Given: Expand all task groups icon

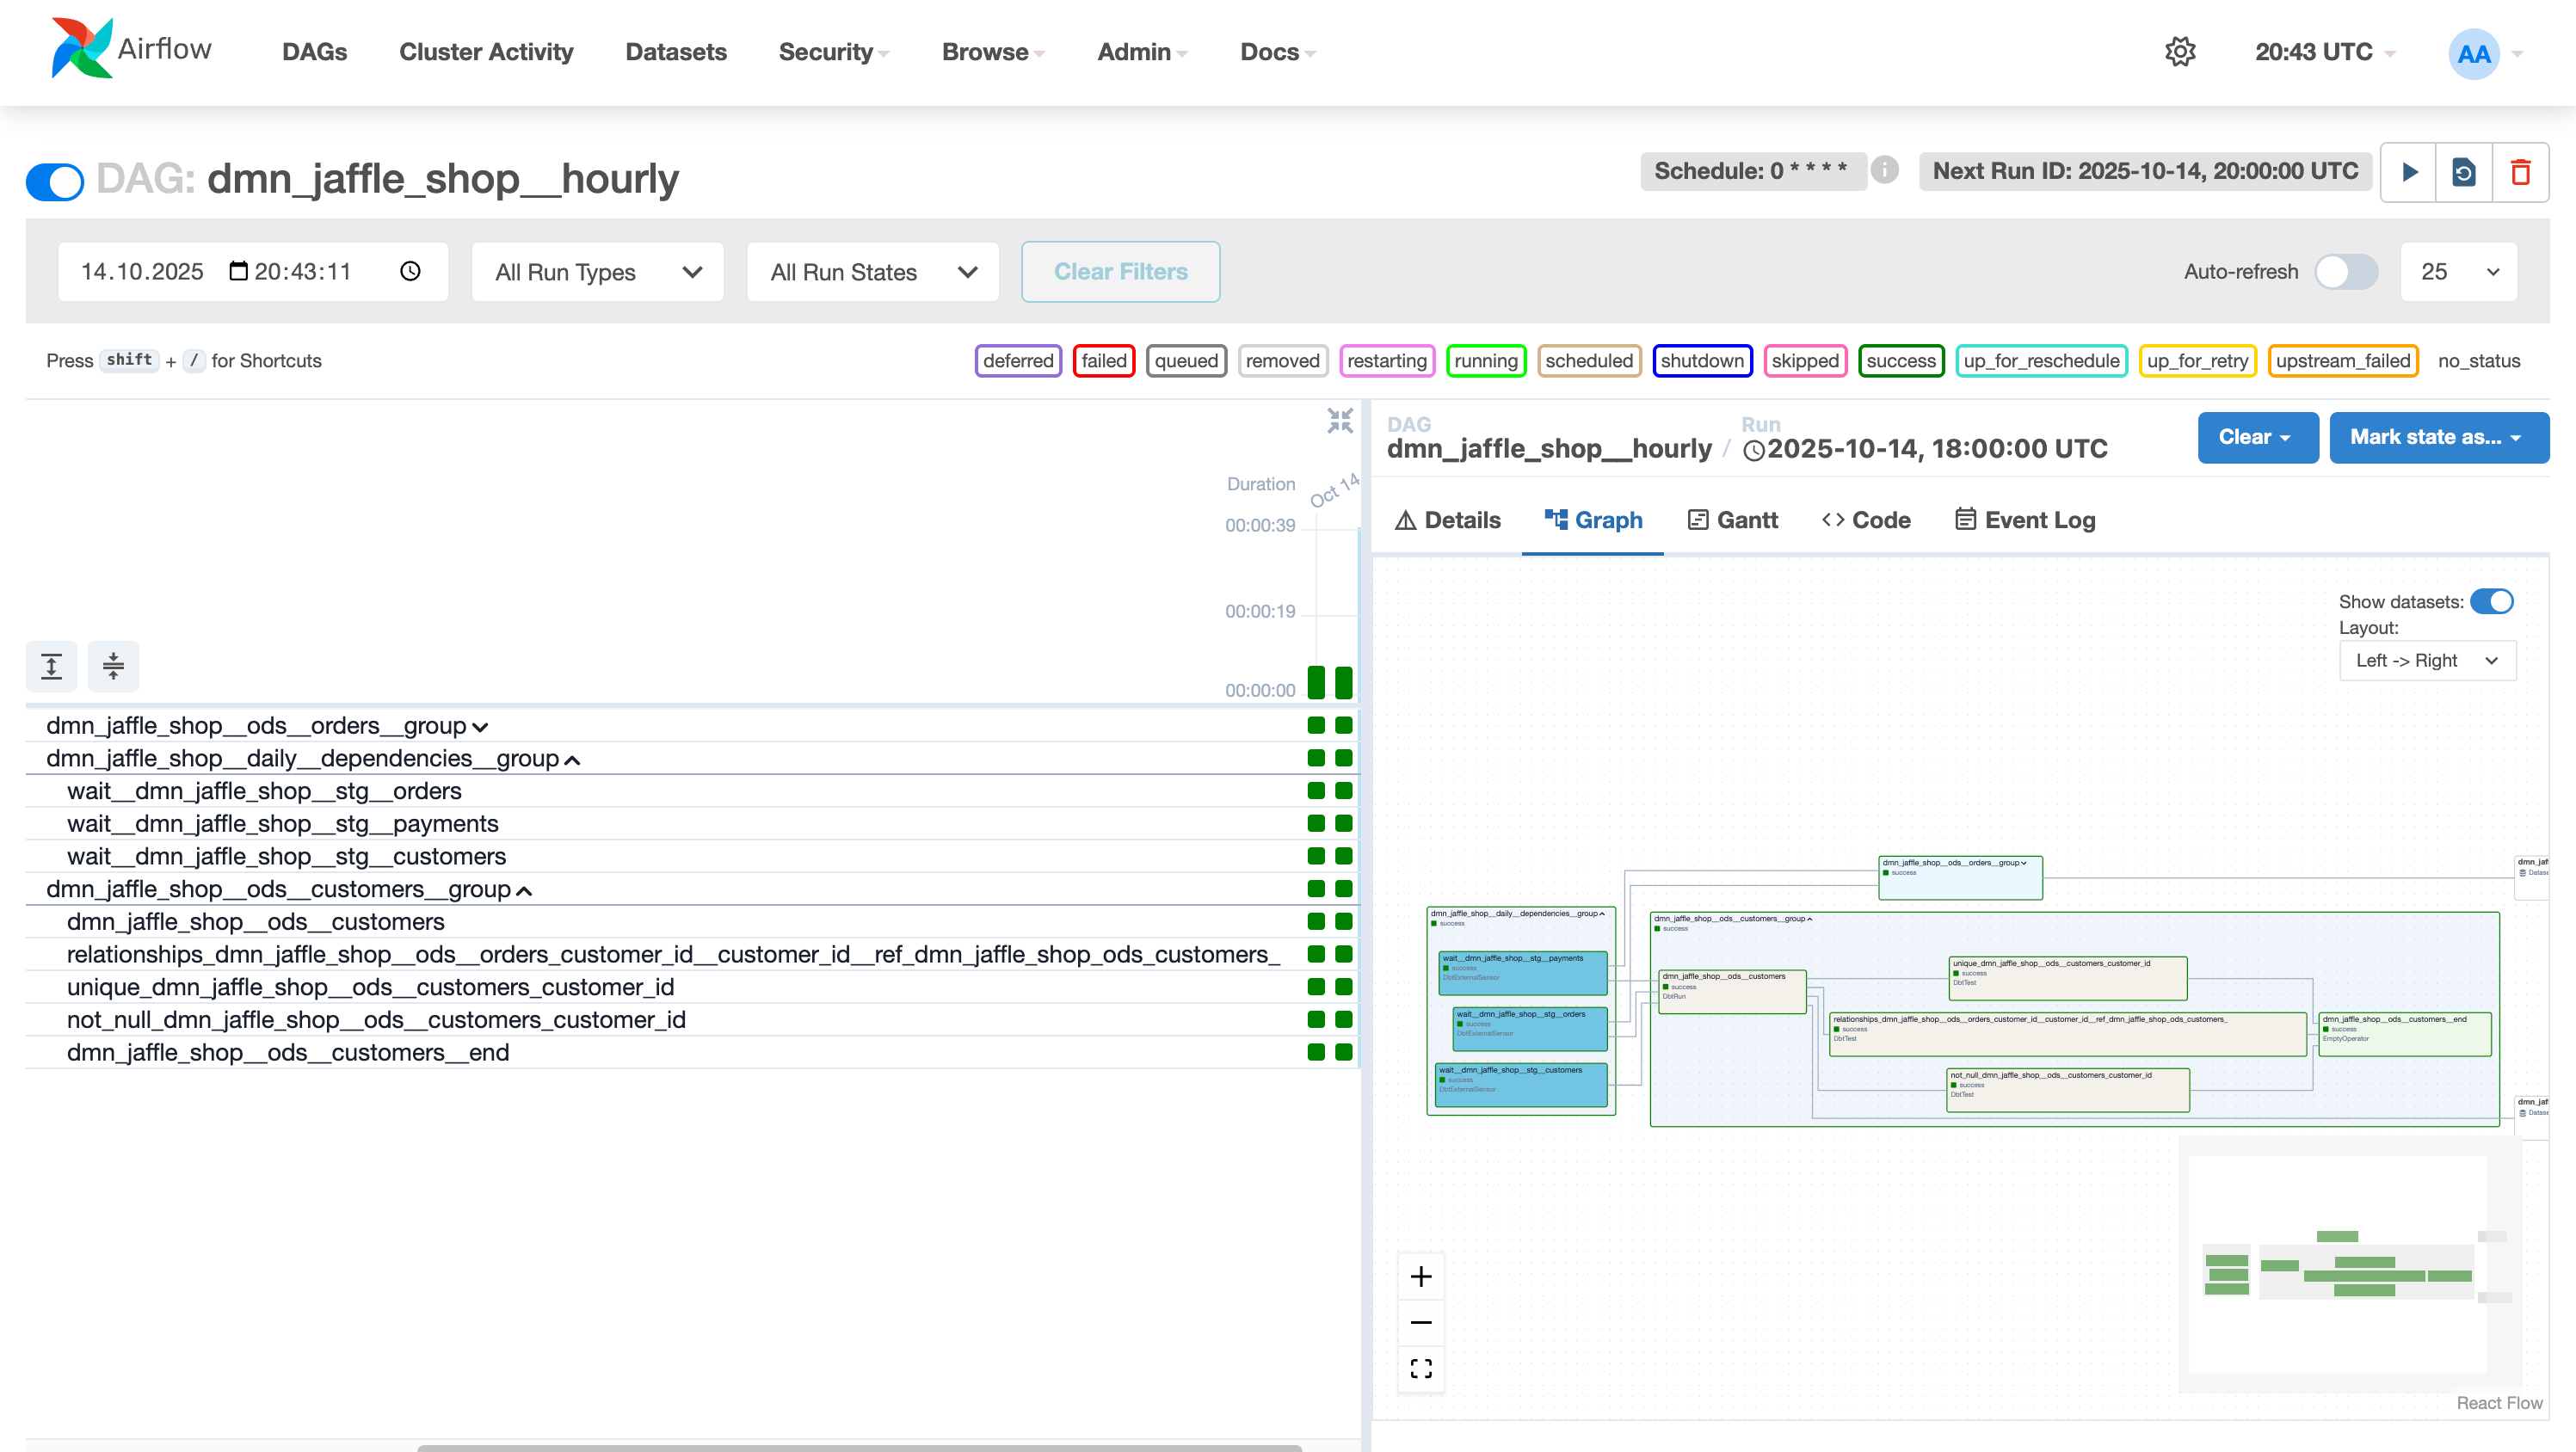Looking at the screenshot, I should [x=52, y=666].
